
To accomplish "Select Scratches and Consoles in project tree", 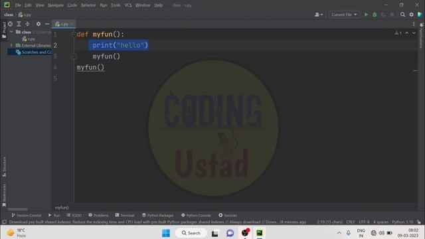I will pyautogui.click(x=34, y=52).
